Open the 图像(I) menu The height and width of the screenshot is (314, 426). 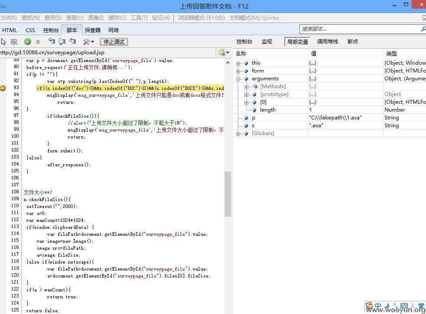point(96,18)
